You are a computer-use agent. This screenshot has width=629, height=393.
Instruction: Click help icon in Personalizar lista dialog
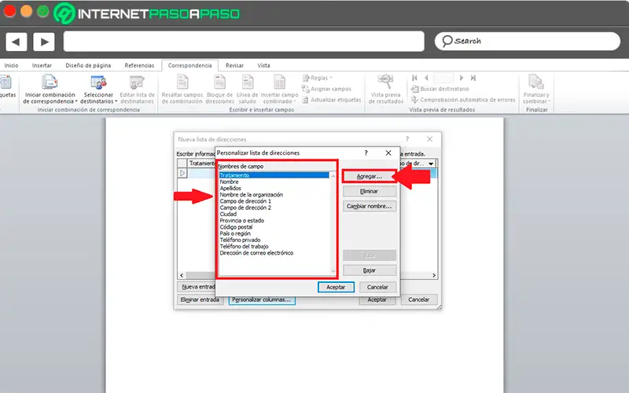pos(366,152)
